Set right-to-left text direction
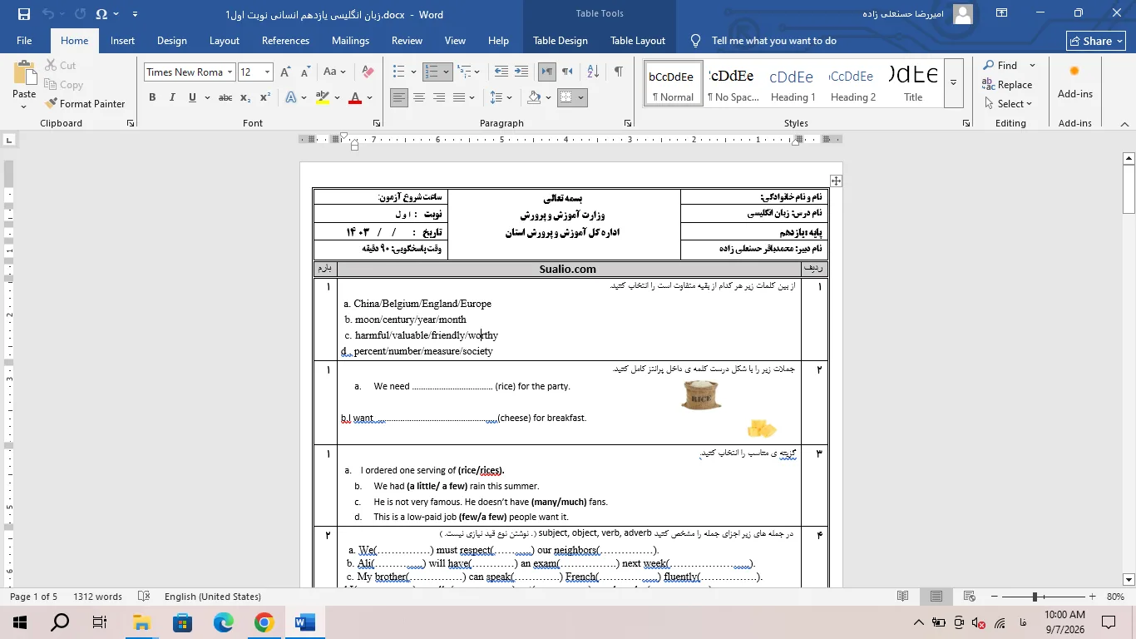This screenshot has width=1136, height=639. point(567,72)
